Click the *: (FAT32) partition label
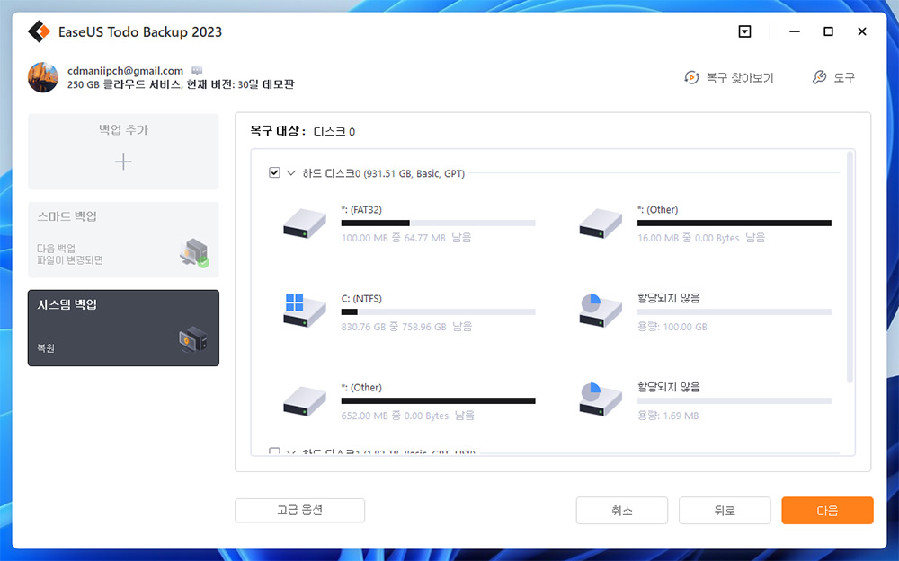 361,209
